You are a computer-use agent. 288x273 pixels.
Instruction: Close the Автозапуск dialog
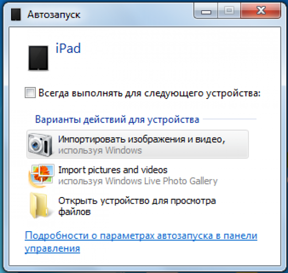261,11
